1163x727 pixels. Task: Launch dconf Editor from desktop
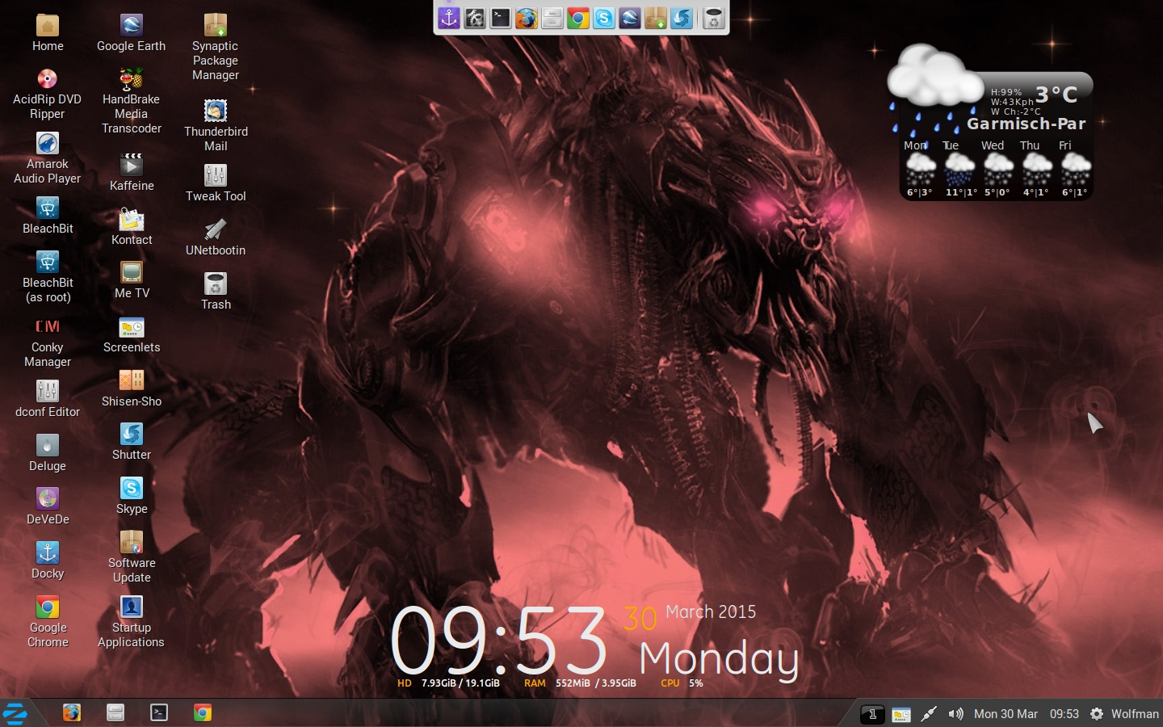click(x=48, y=398)
